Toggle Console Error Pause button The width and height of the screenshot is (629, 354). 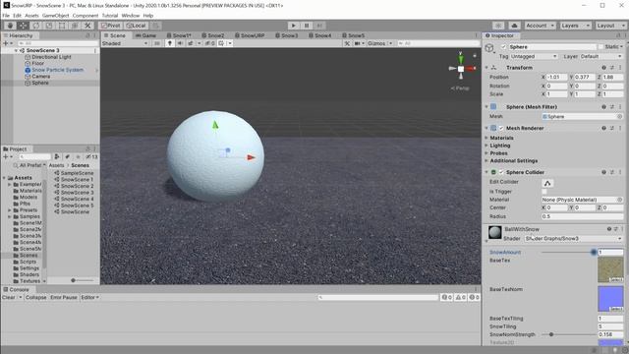click(63, 297)
